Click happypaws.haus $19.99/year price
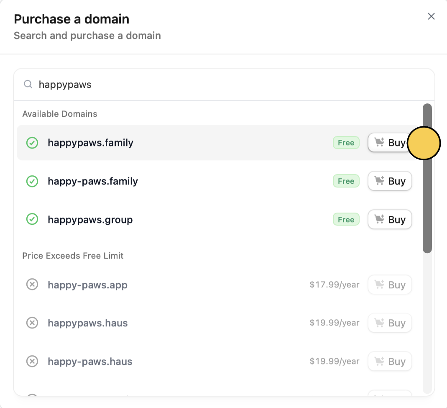447x408 pixels. tap(335, 323)
